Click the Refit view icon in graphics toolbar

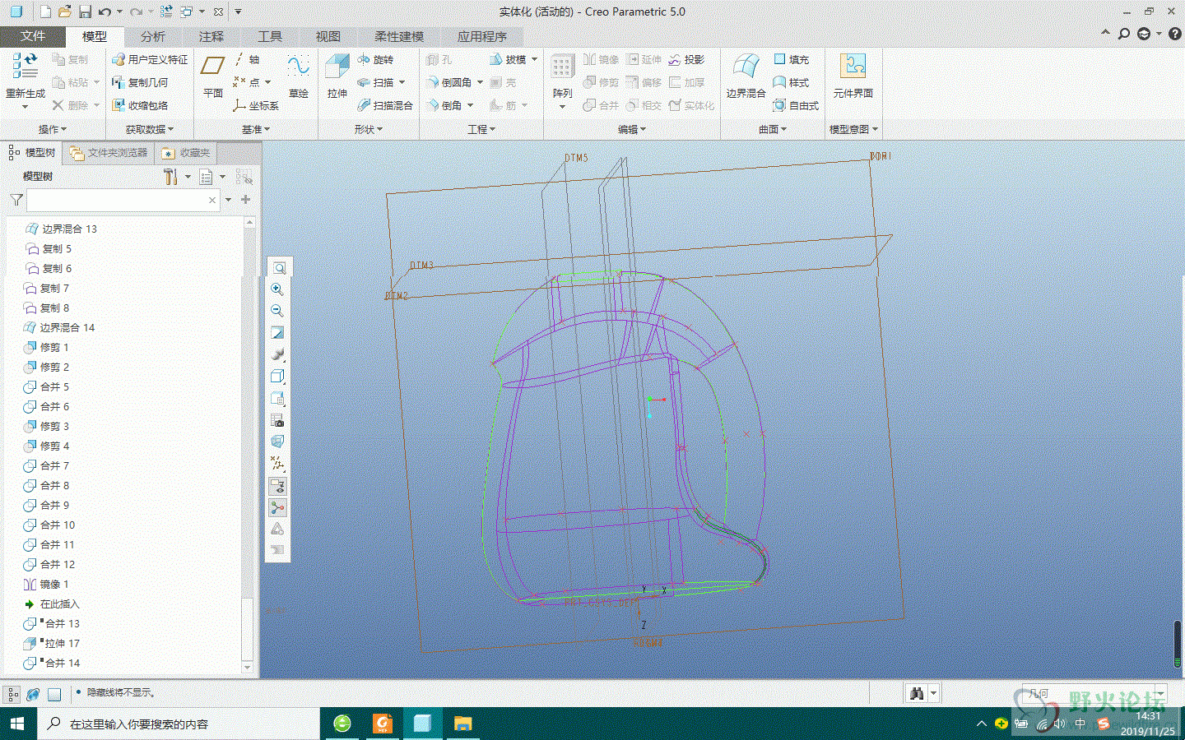click(279, 268)
